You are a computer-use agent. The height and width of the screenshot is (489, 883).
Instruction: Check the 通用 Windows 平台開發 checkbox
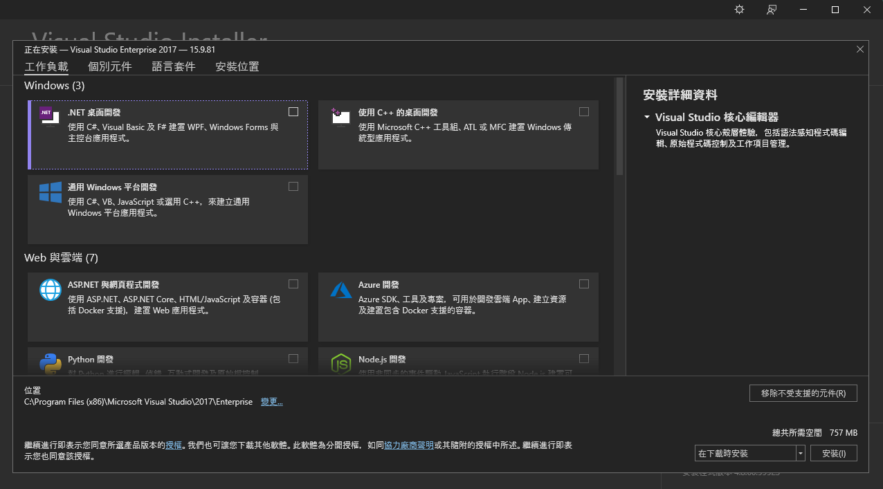293,186
